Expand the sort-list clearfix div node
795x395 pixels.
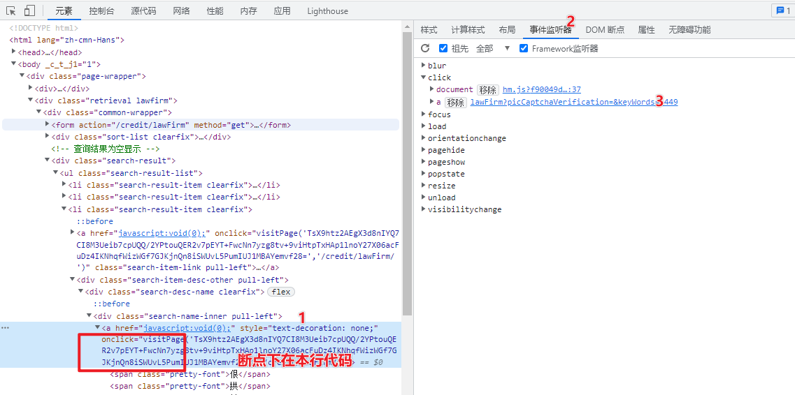[x=47, y=137]
